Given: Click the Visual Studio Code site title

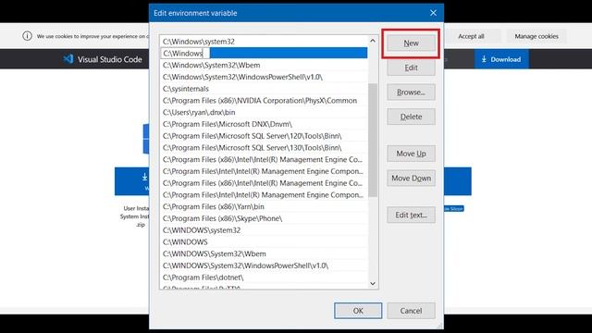Looking at the screenshot, I should (110, 59).
